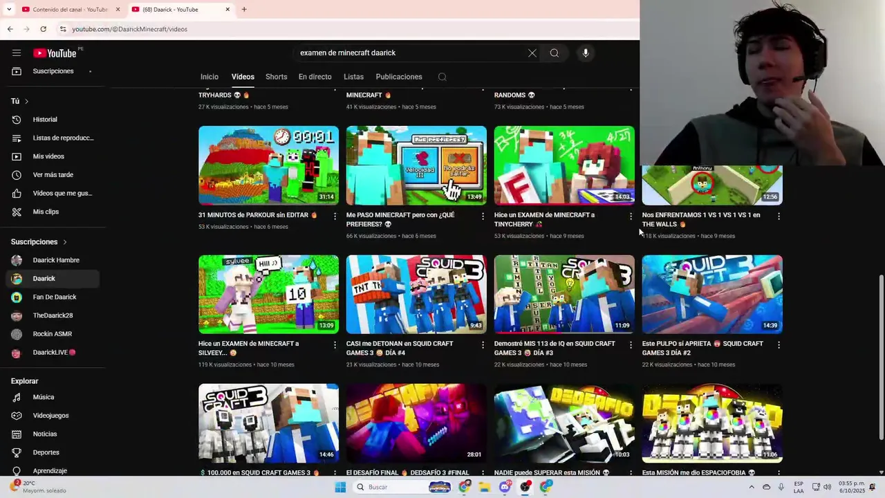Open TheDaarick28 subscription
Image resolution: width=885 pixels, height=498 pixels.
[x=53, y=315]
